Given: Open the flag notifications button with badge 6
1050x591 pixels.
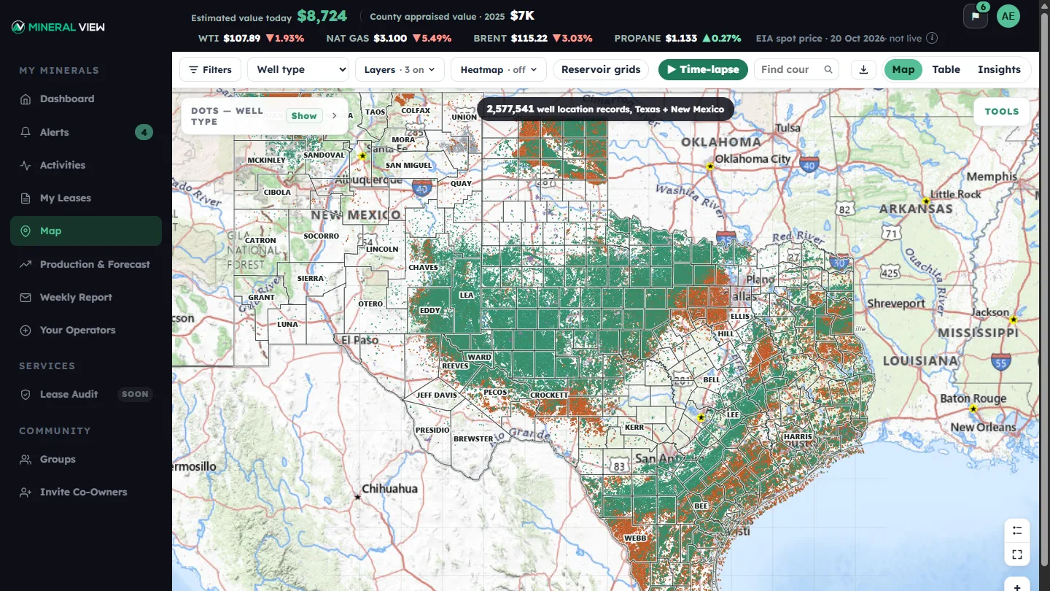Looking at the screenshot, I should pos(976,16).
